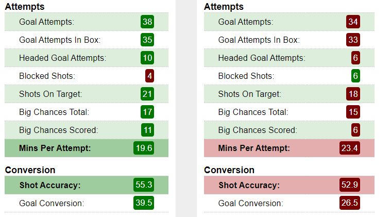Viewport: 391px width, 217px height.
Task: Select the green Mins Per Attempt row label
Action: click(55, 148)
